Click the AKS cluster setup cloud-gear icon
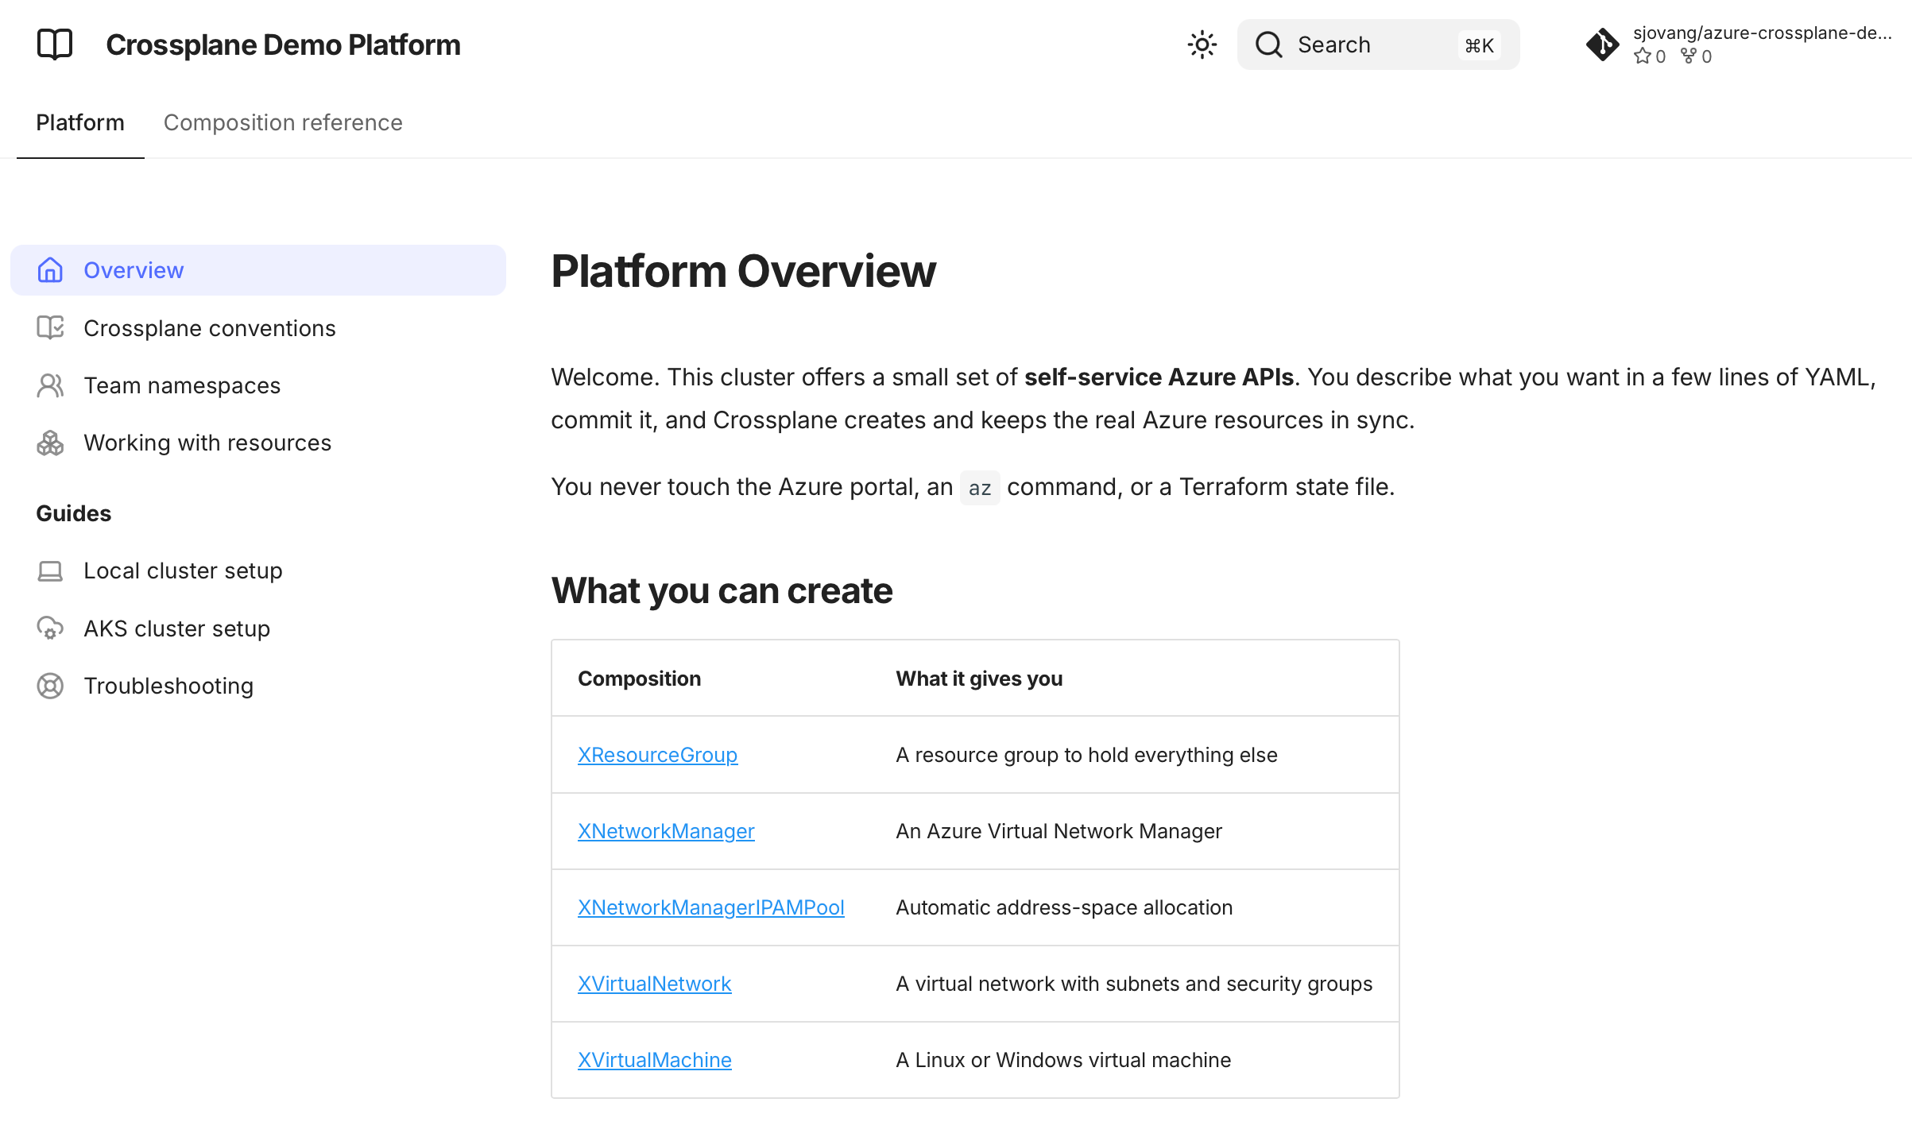 [x=50, y=629]
